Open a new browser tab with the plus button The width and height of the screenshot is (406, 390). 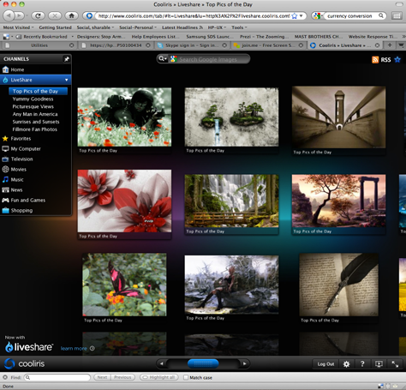click(390, 45)
